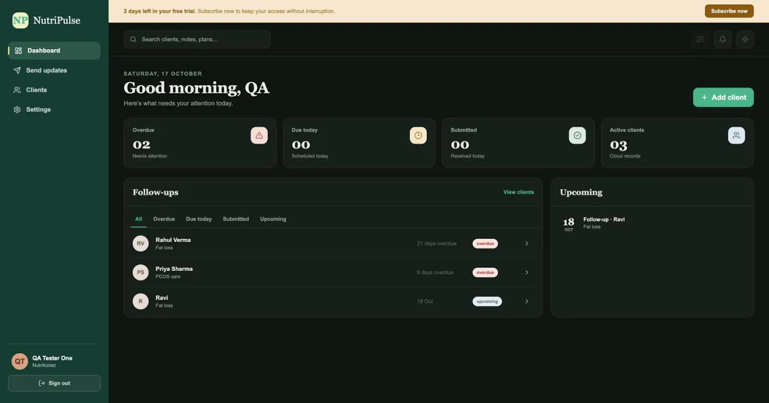Screen dimensions: 769x403
Task: Expand Ravi row chevron
Action: pos(527,301)
